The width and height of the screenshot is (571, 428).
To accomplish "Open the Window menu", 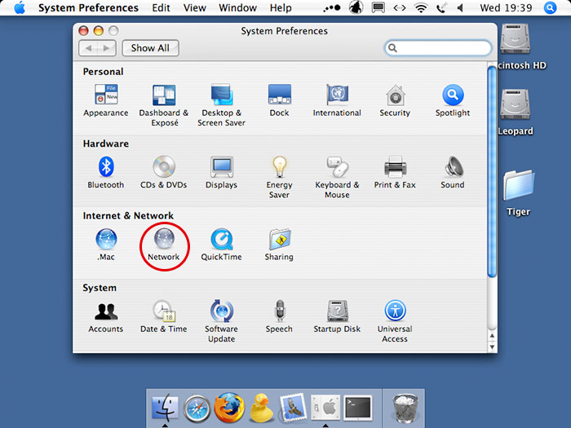I will click(x=238, y=7).
